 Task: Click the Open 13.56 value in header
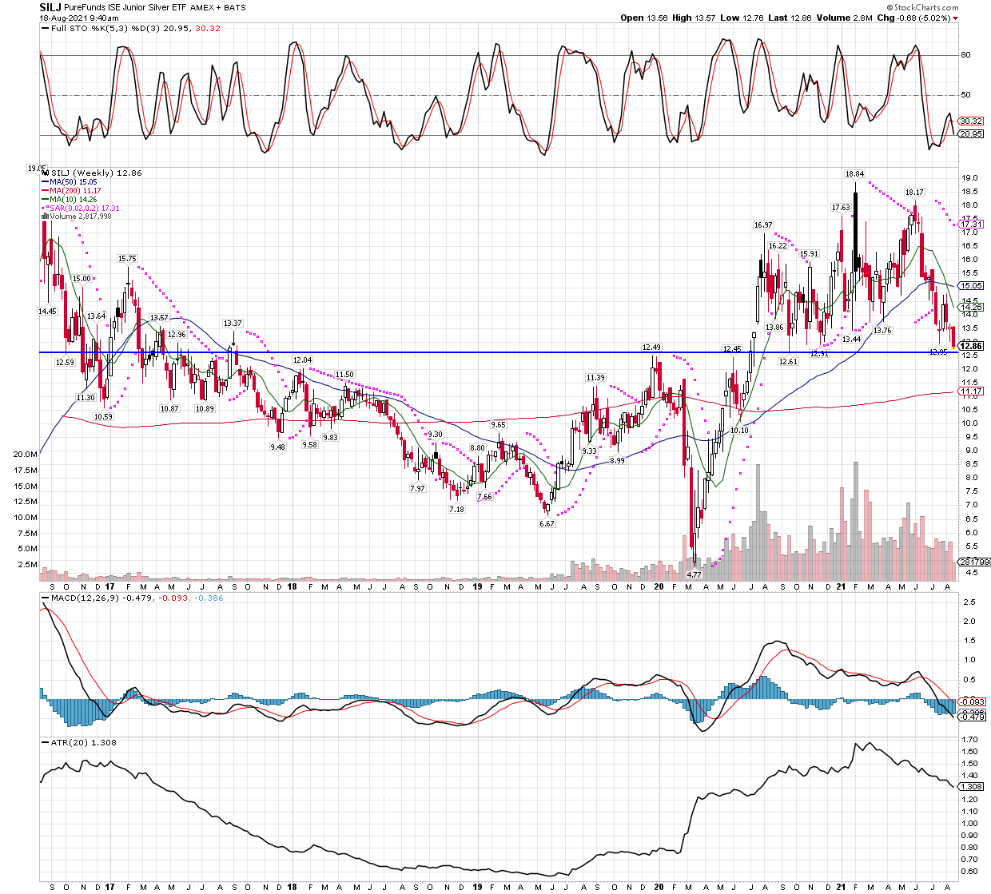(643, 18)
